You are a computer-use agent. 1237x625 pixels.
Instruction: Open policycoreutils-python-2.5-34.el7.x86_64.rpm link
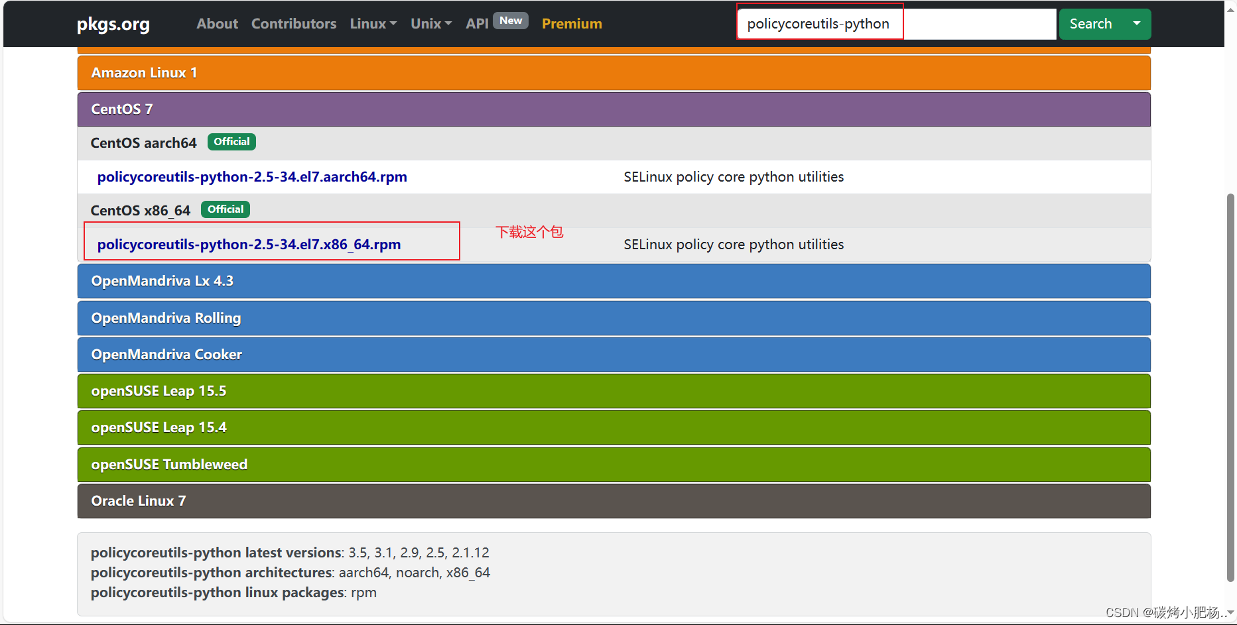(x=249, y=245)
